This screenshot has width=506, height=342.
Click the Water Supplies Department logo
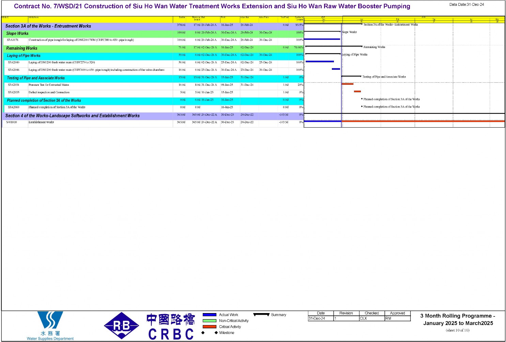(x=50, y=326)
